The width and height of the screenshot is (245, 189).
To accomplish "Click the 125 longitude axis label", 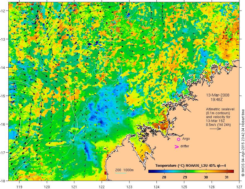I will click(184, 187).
